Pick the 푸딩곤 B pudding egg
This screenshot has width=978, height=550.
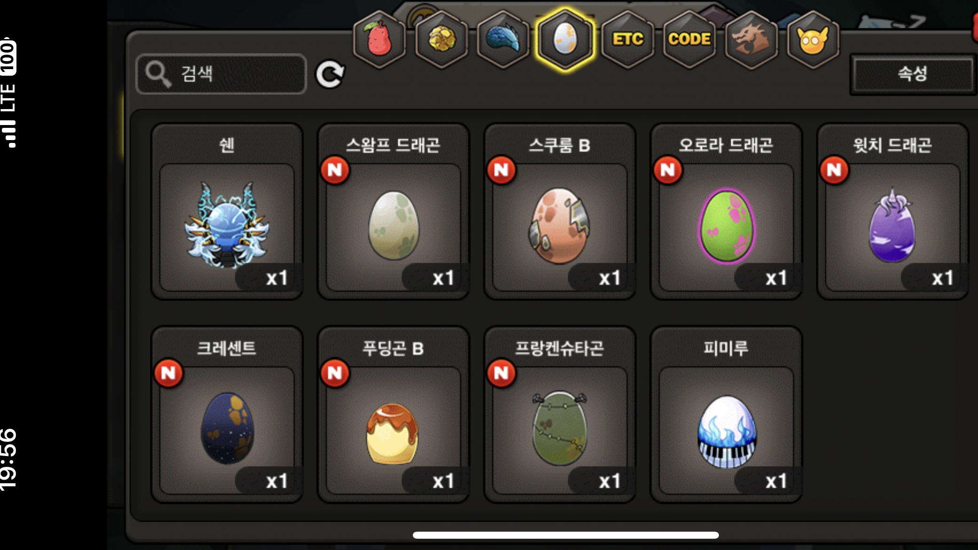(394, 415)
